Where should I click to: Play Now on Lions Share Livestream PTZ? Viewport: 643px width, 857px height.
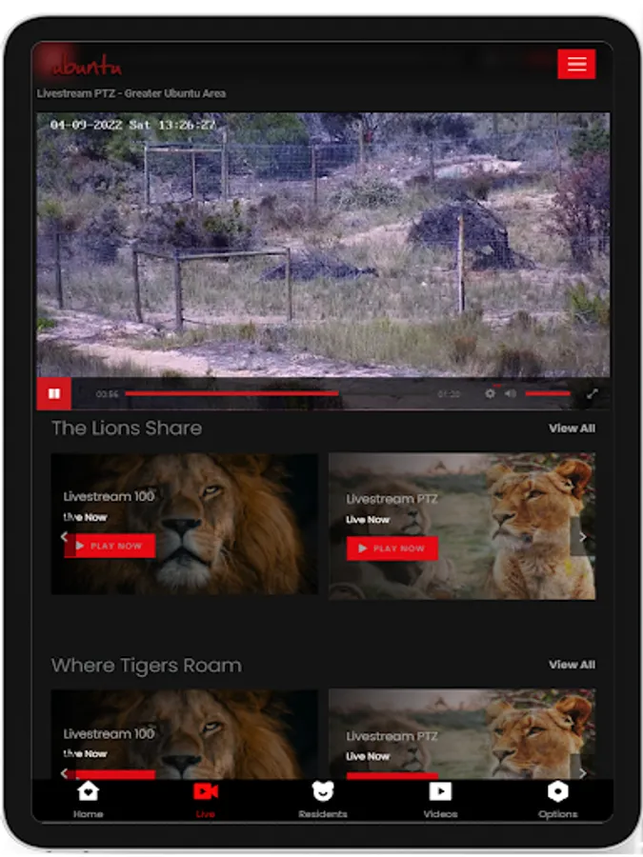[x=392, y=548]
